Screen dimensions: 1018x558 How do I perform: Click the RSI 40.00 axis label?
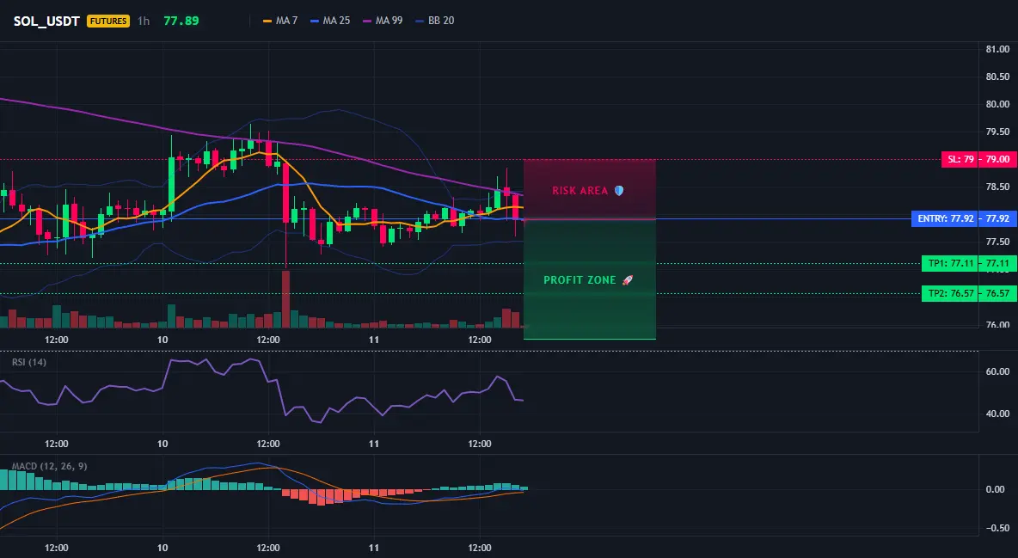click(x=997, y=414)
